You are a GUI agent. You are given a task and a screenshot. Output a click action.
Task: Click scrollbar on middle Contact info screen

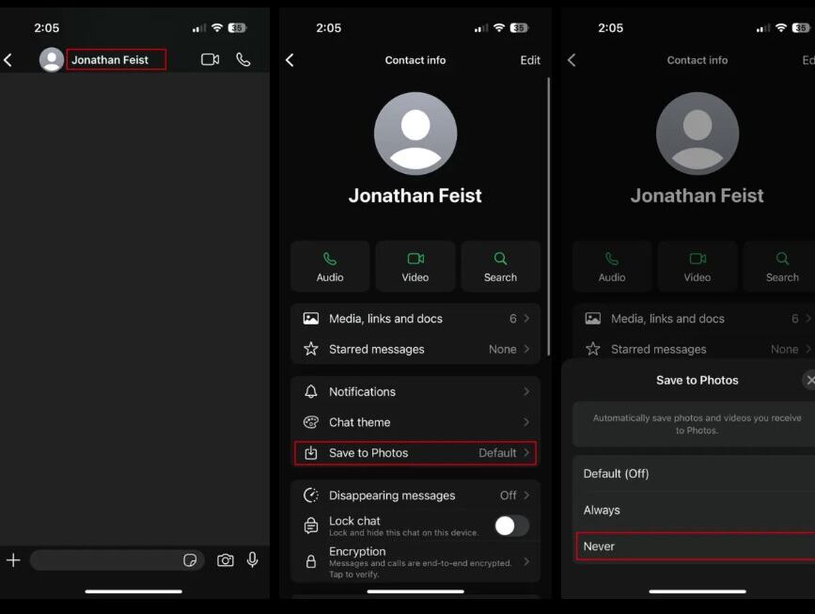pos(548,216)
